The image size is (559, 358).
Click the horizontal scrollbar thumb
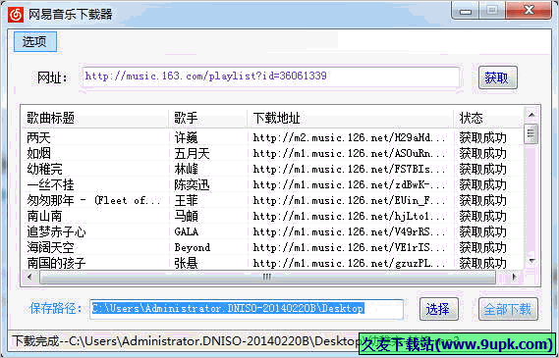click(267, 277)
